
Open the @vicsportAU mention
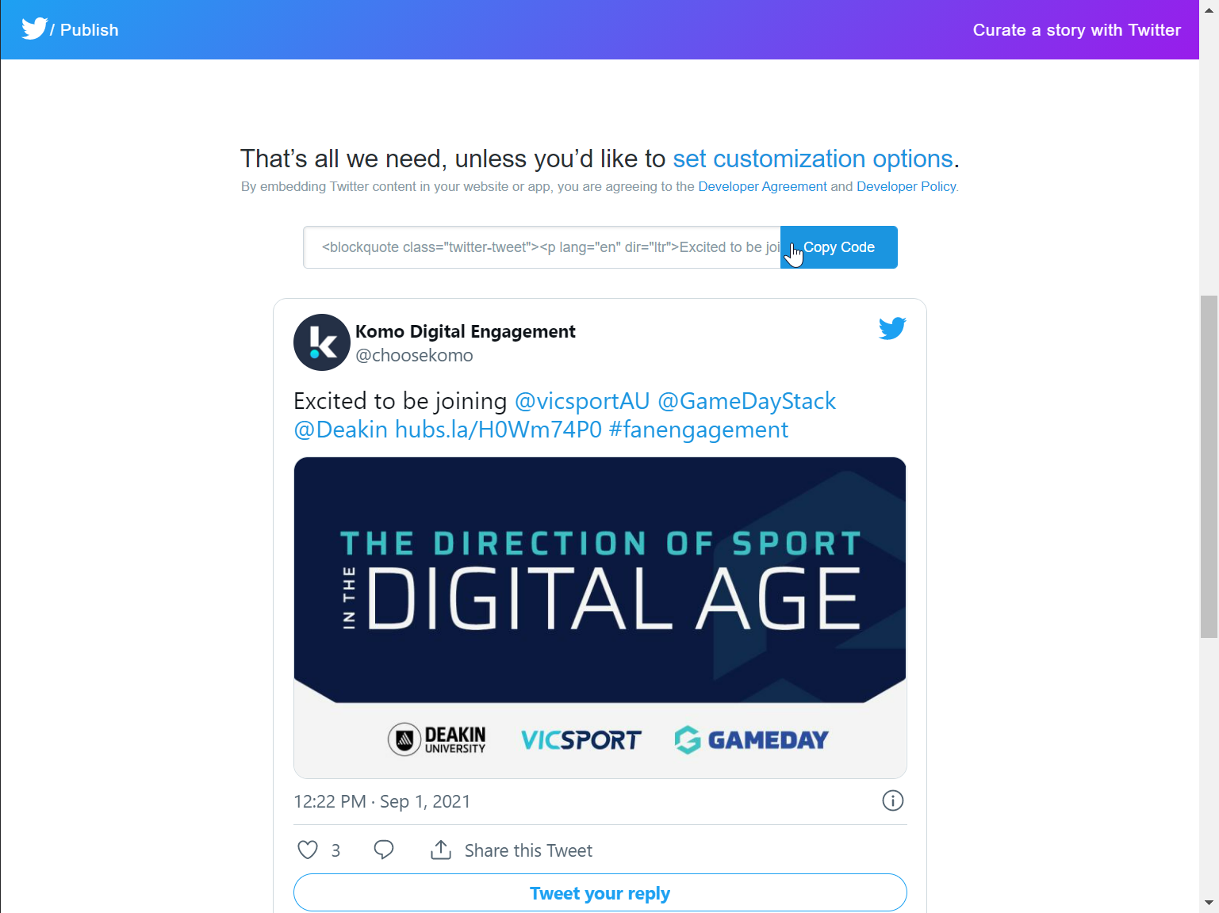tap(582, 401)
